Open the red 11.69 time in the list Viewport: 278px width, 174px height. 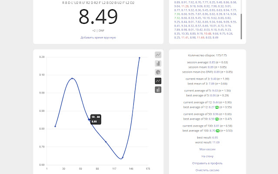201,37
